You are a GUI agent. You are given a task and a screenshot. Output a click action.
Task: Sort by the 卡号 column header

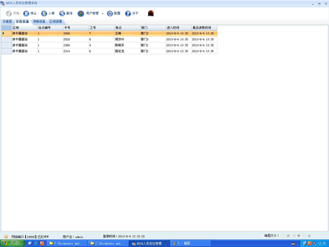click(x=76, y=28)
